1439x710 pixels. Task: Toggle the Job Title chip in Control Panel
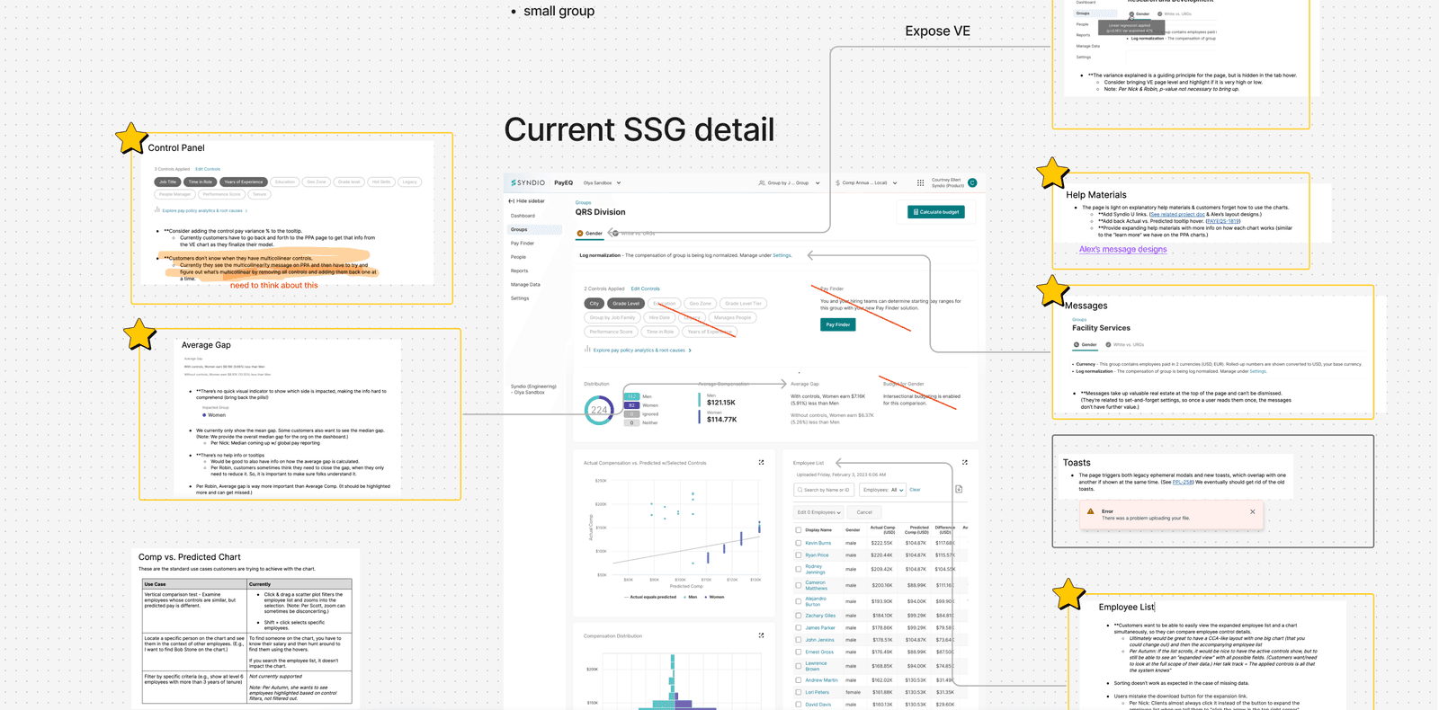168,182
